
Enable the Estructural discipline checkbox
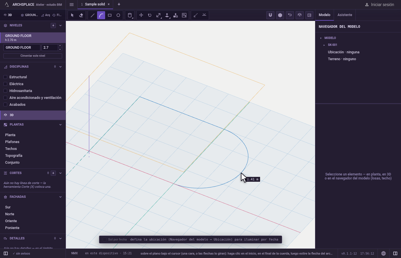[x=5, y=77]
